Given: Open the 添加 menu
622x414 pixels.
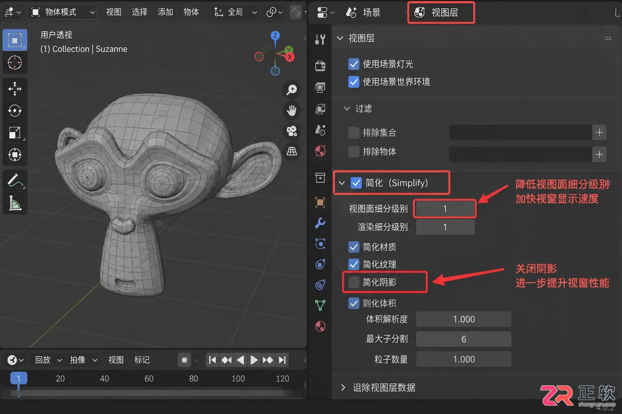Looking at the screenshot, I should pyautogui.click(x=165, y=12).
